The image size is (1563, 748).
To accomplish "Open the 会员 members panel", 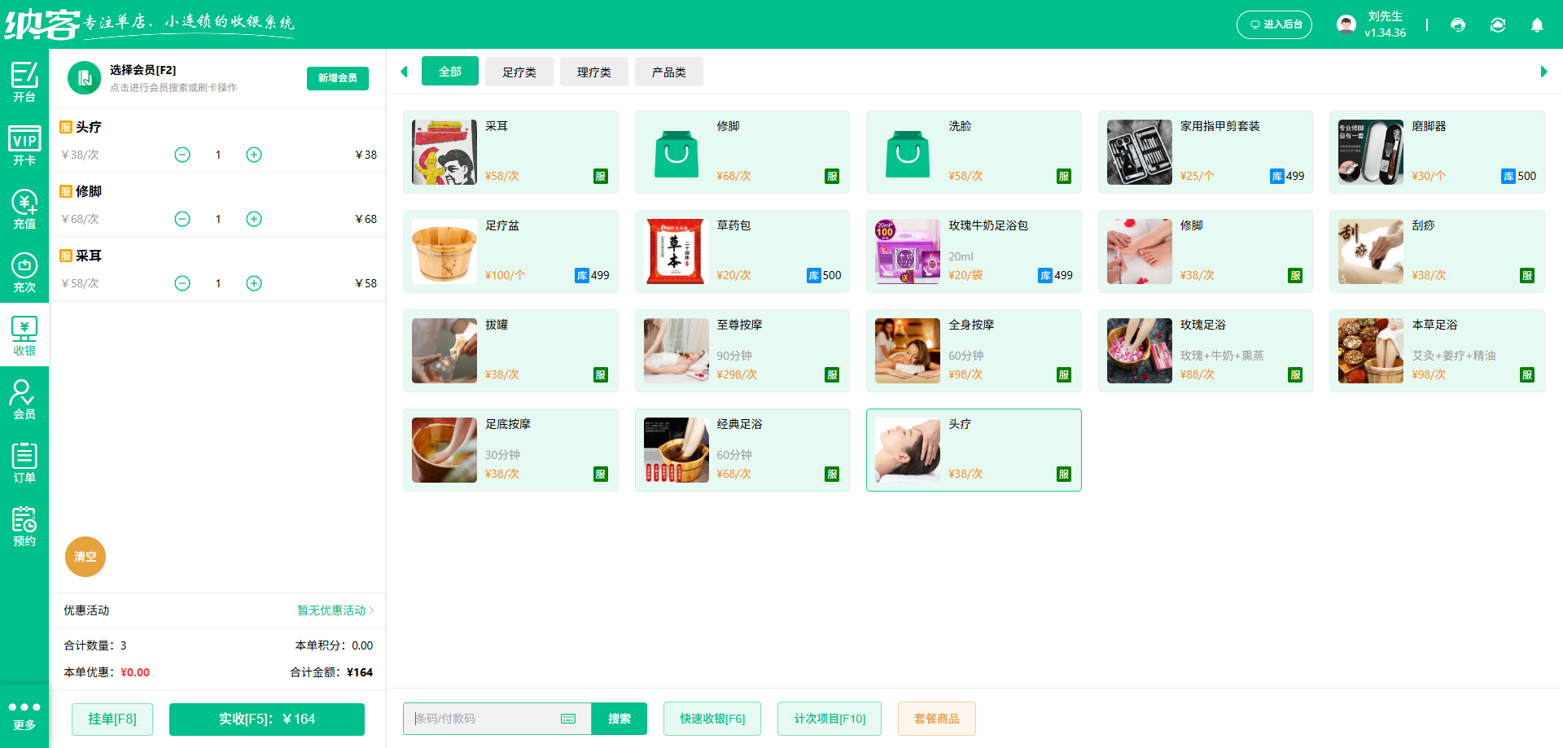I will pos(24,398).
